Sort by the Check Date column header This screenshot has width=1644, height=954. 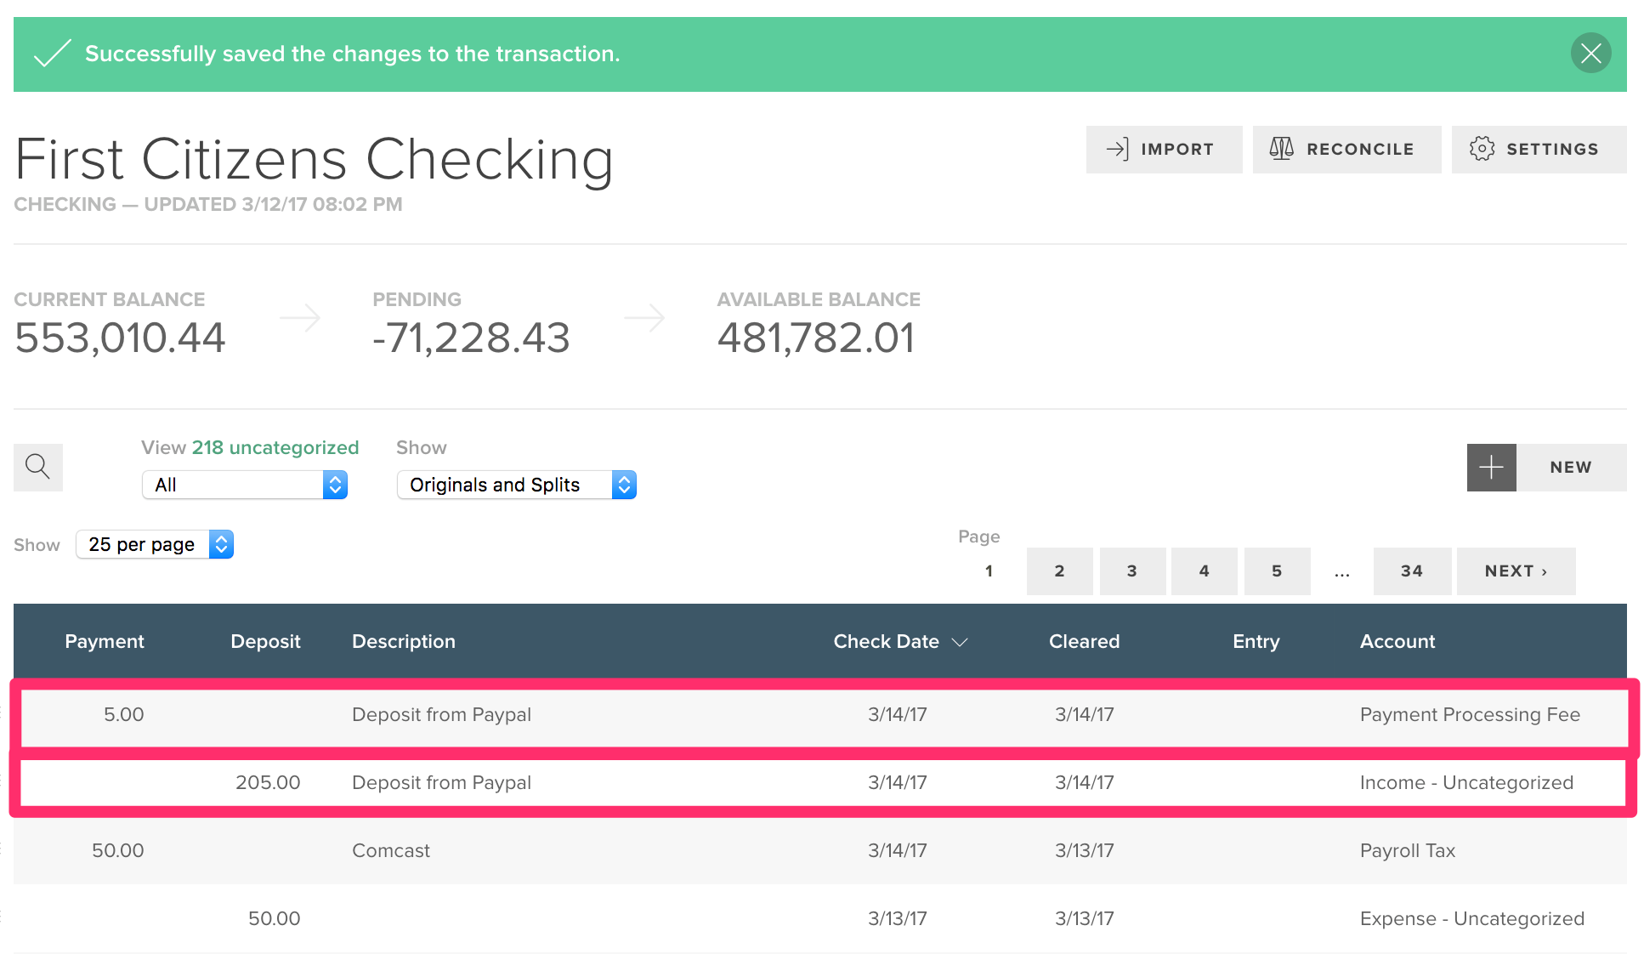(x=886, y=641)
